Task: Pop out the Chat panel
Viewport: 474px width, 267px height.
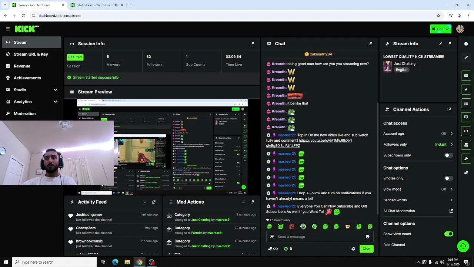Action: click(x=370, y=44)
